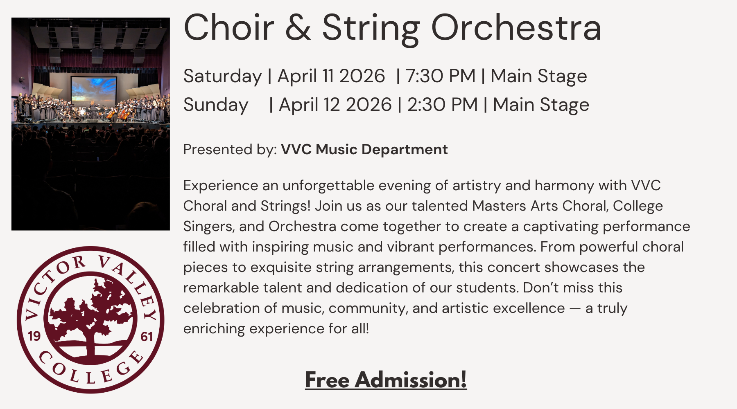
Task: Click the Choir & String Orchestra heading
Action: (x=392, y=28)
